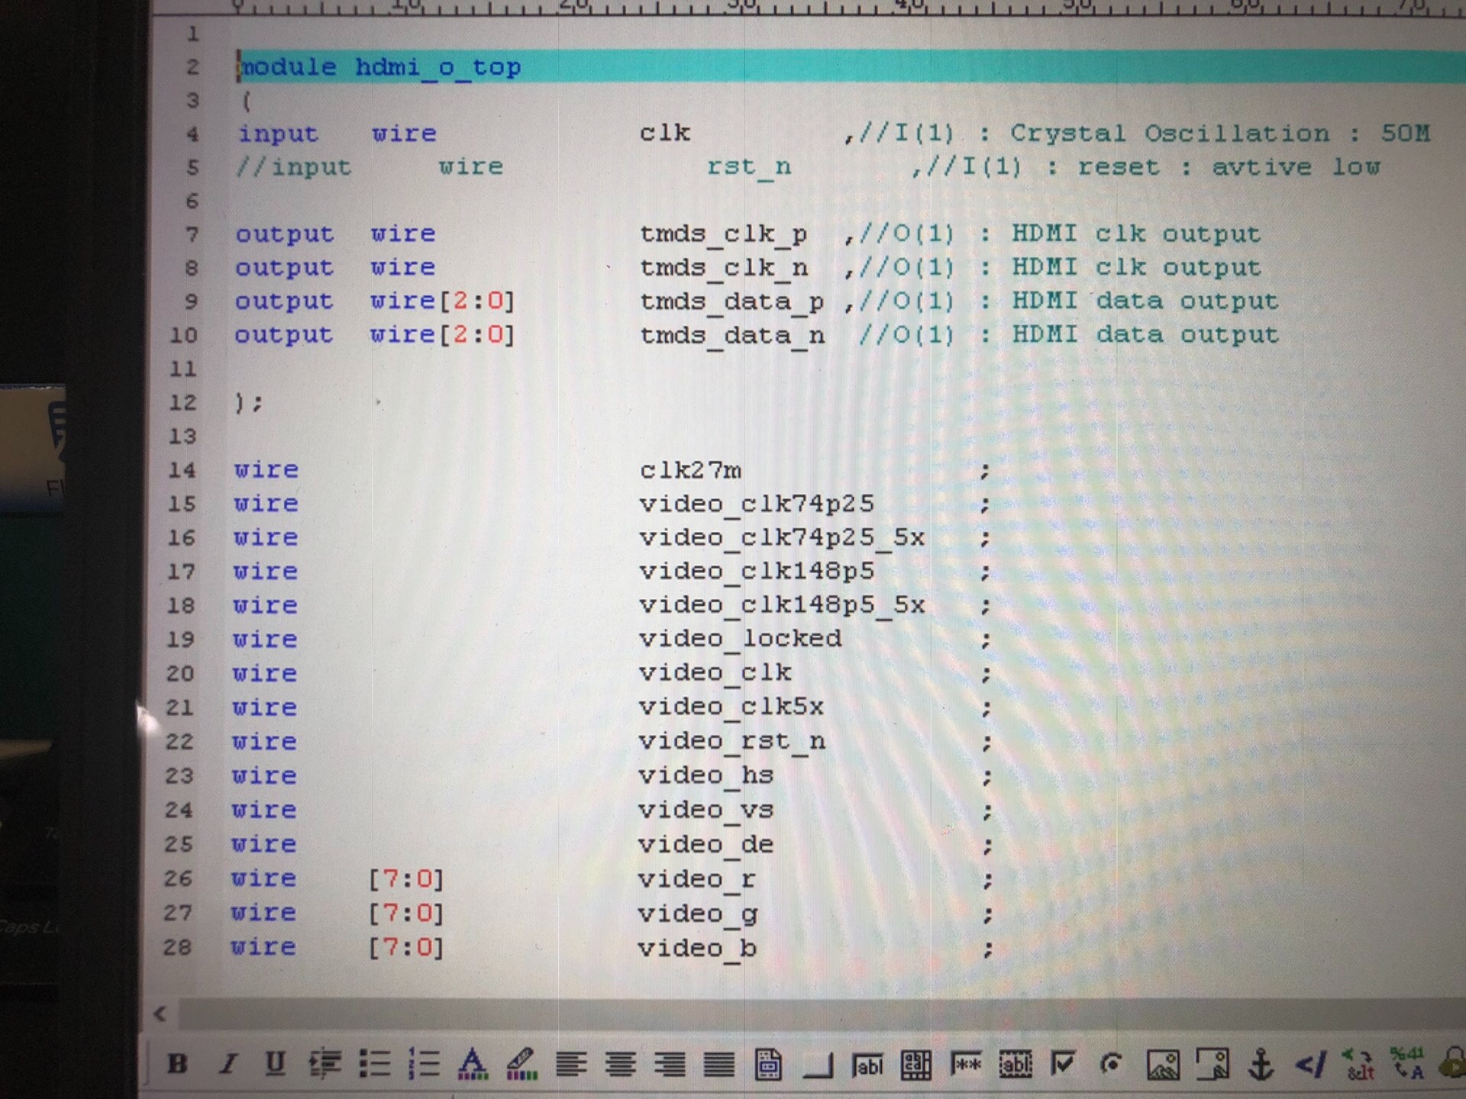
Task: Click the indent text icon
Action: tap(325, 1063)
